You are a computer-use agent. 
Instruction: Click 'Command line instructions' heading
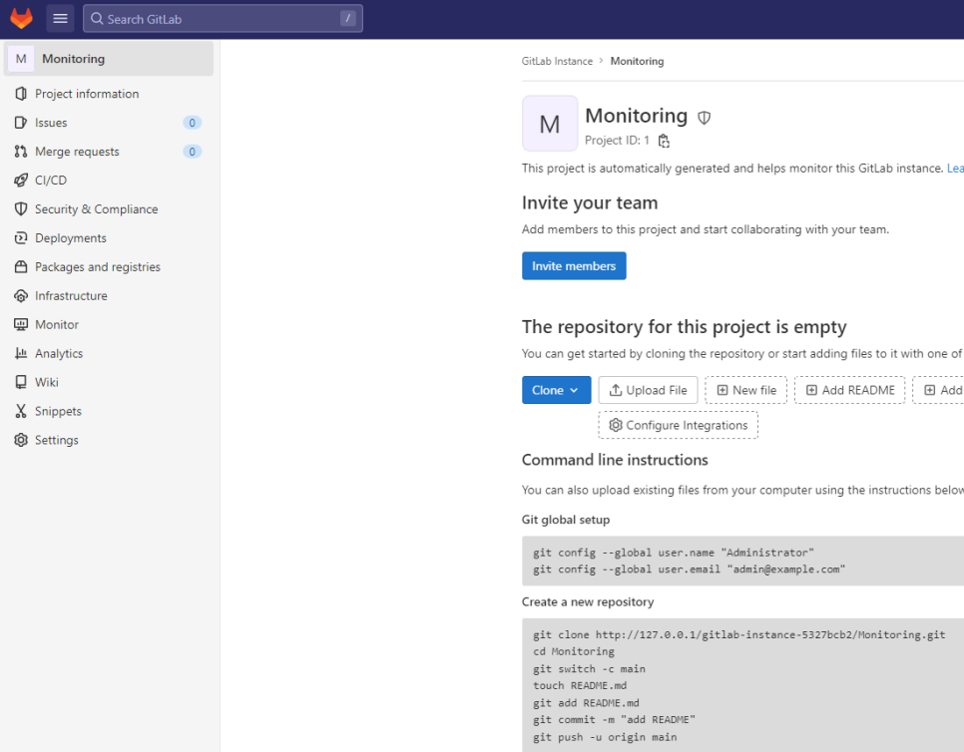pyautogui.click(x=615, y=460)
